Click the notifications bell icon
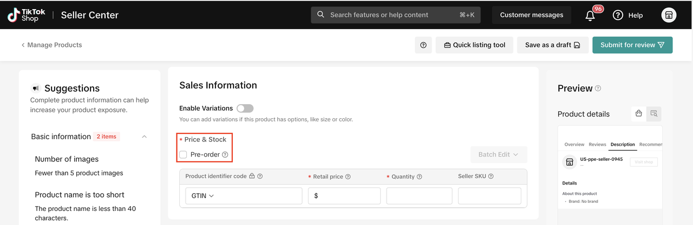Screen dimensions: 693x225 [591, 16]
